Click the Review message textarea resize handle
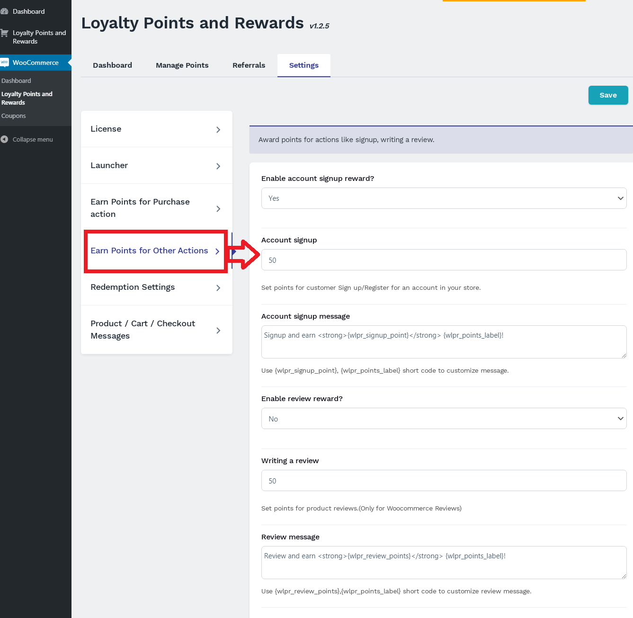This screenshot has width=633, height=618. [x=624, y=576]
